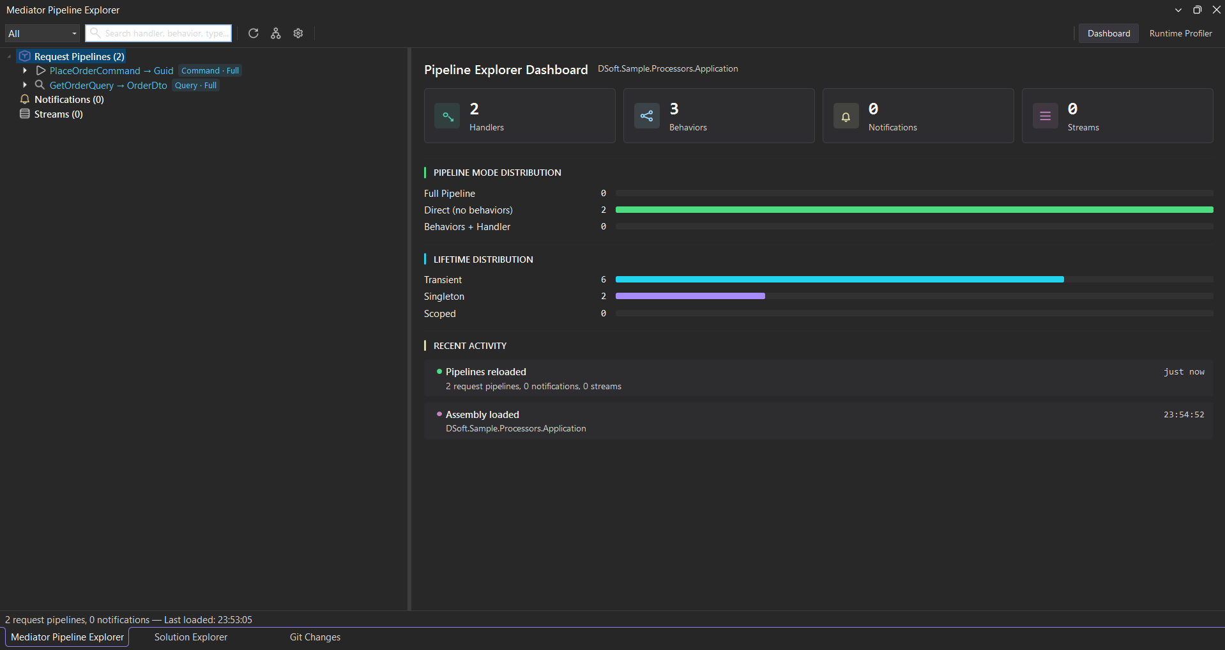Click the Singleton purple lifetime bar
This screenshot has height=650, width=1225.
(690, 296)
